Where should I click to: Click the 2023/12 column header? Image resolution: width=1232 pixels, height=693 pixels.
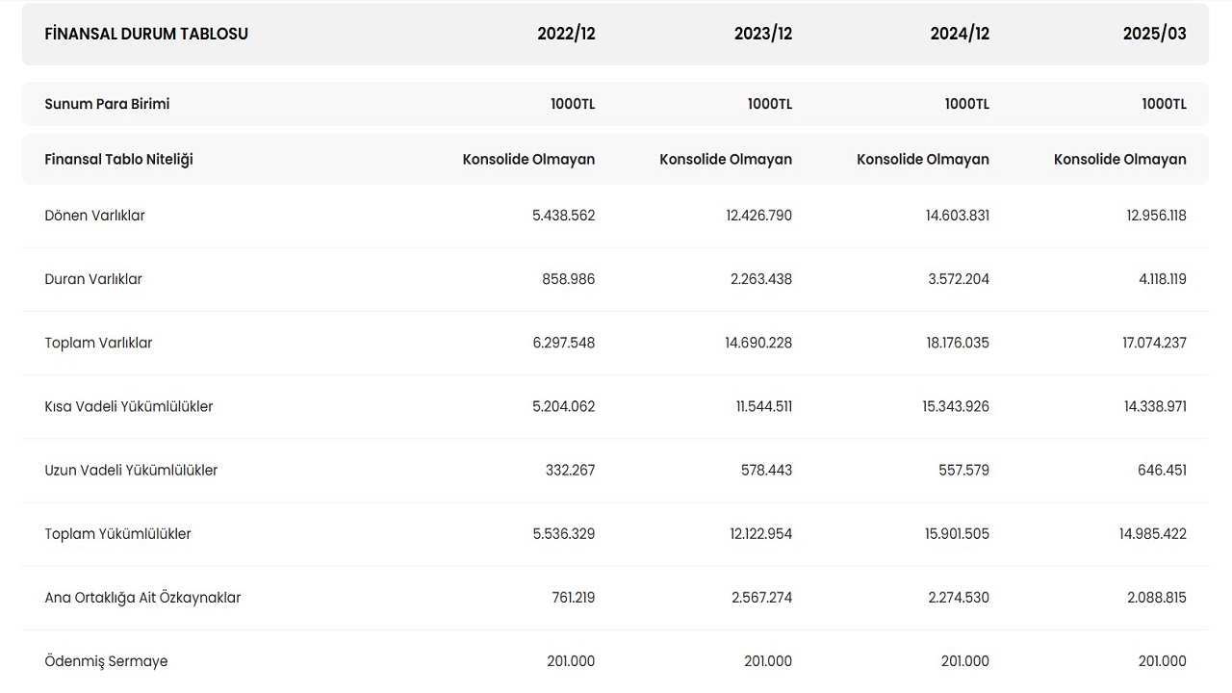point(762,34)
